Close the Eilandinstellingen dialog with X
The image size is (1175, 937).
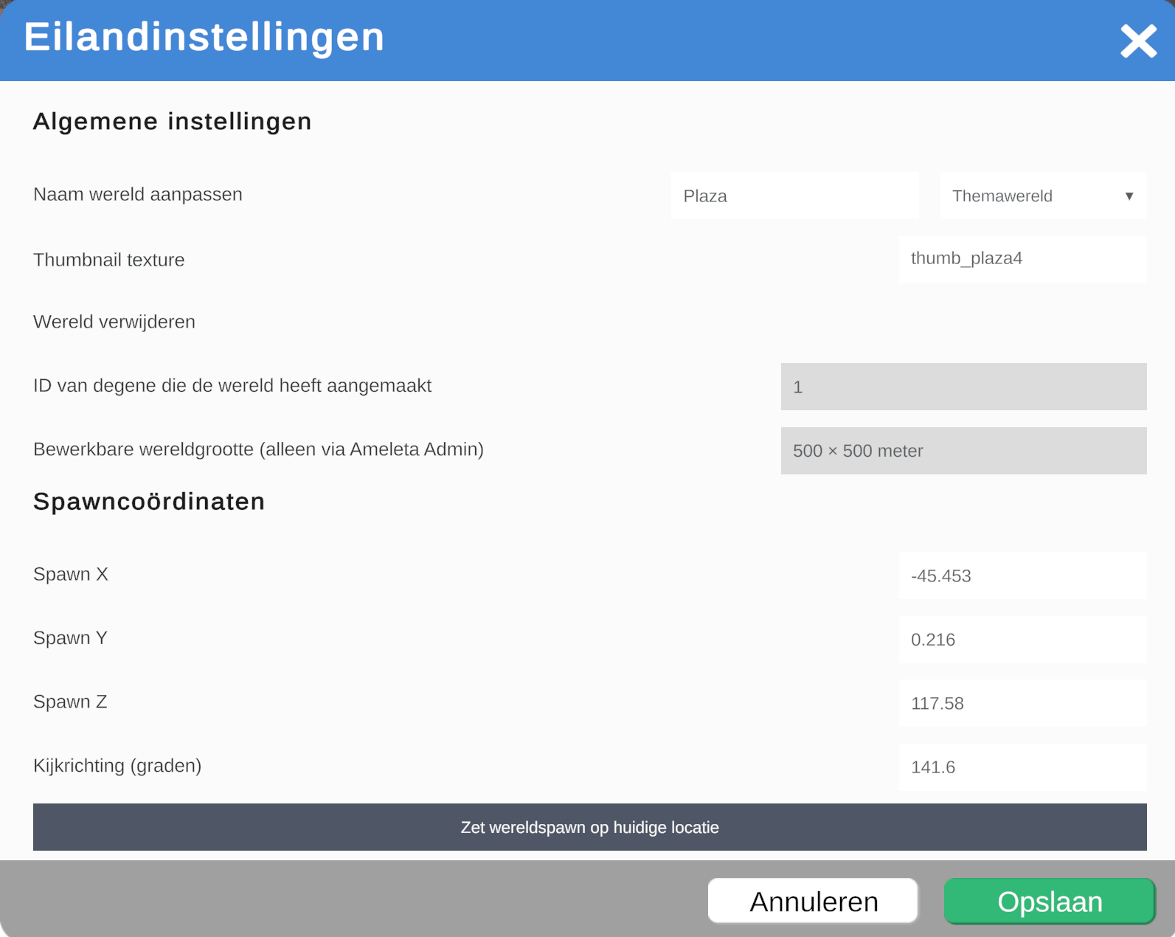tap(1139, 41)
